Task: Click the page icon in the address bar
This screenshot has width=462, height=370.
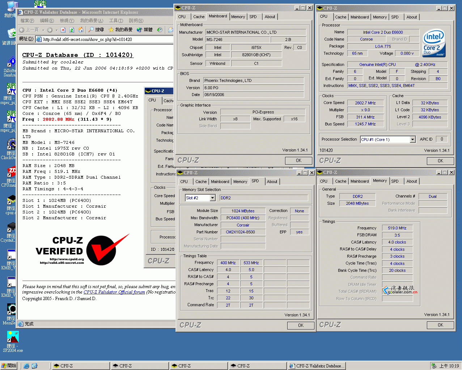Action: 39,39
